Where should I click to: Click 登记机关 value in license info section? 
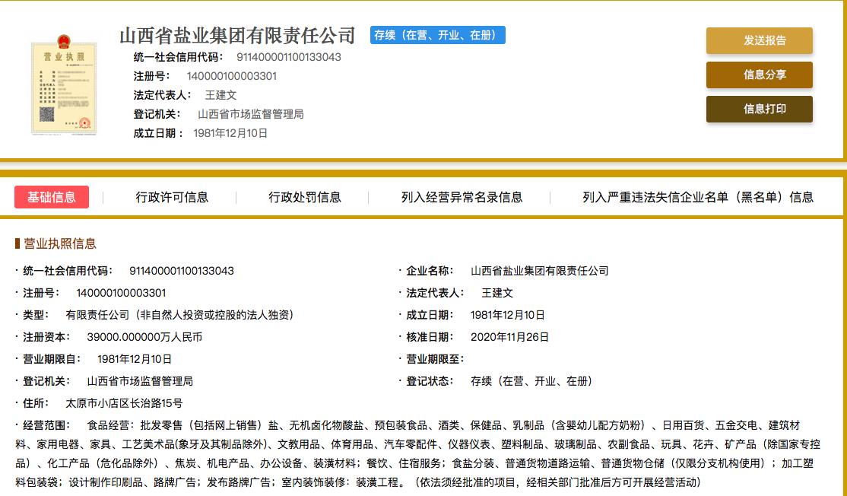pyautogui.click(x=140, y=381)
